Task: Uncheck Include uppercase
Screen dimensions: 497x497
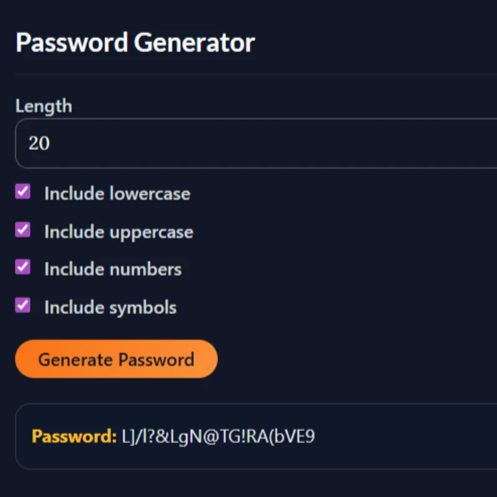Action: coord(22,230)
